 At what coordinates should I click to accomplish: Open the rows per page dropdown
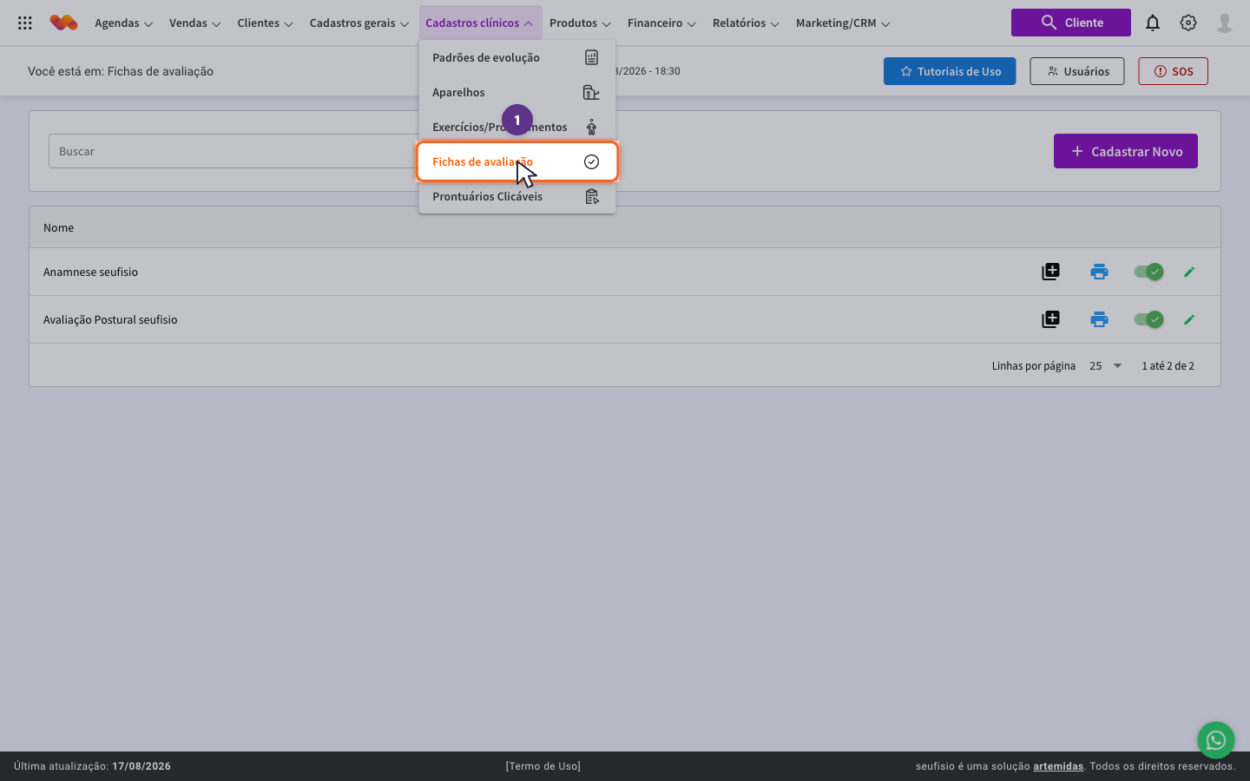[1106, 366]
